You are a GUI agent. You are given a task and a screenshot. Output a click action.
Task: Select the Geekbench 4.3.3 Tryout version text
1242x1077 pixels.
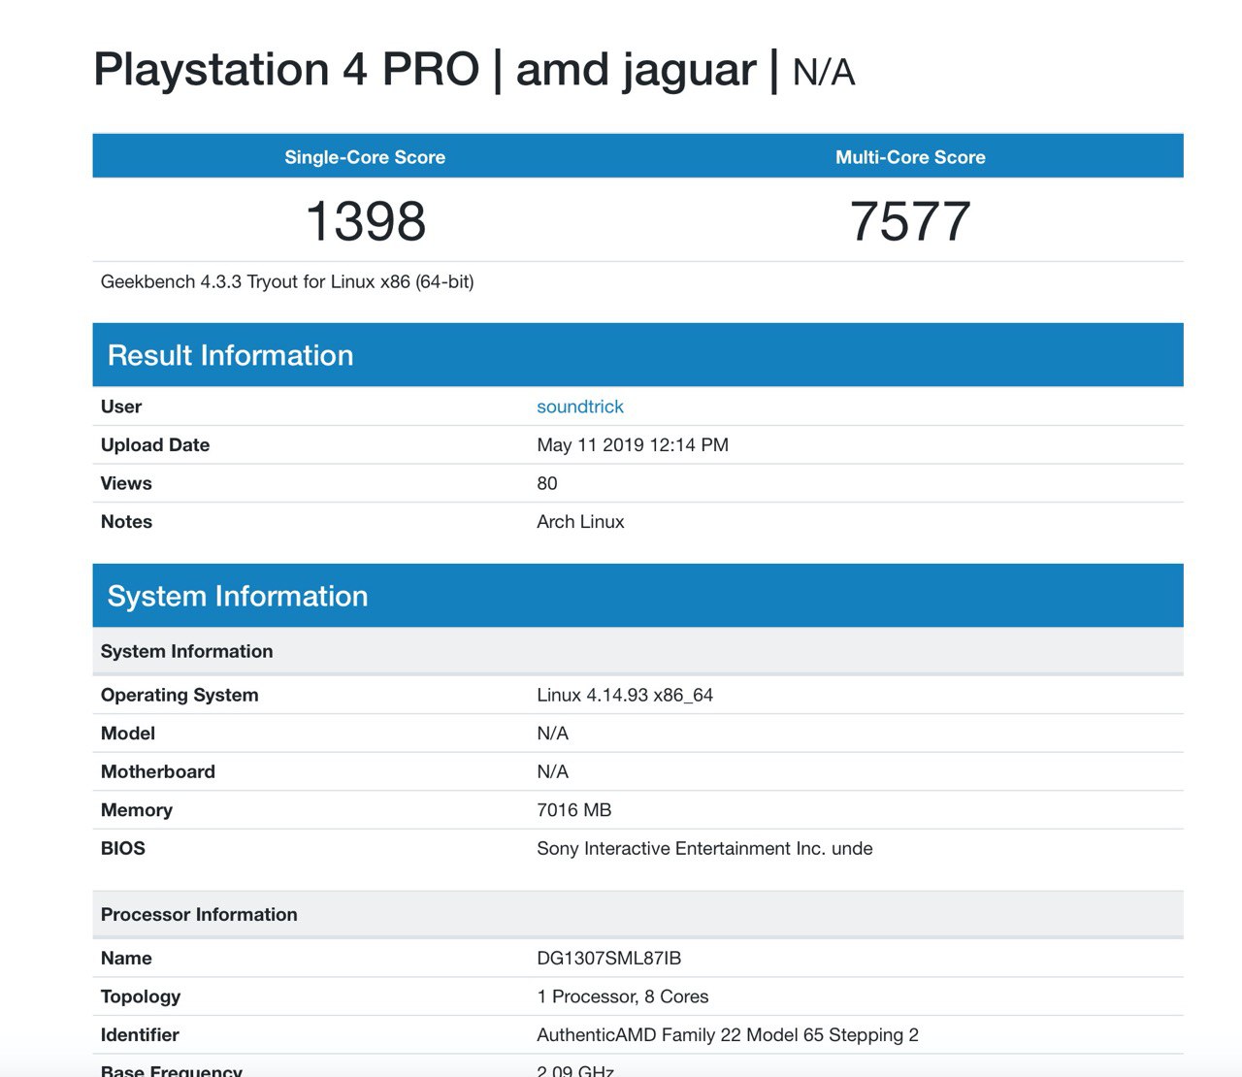click(287, 282)
